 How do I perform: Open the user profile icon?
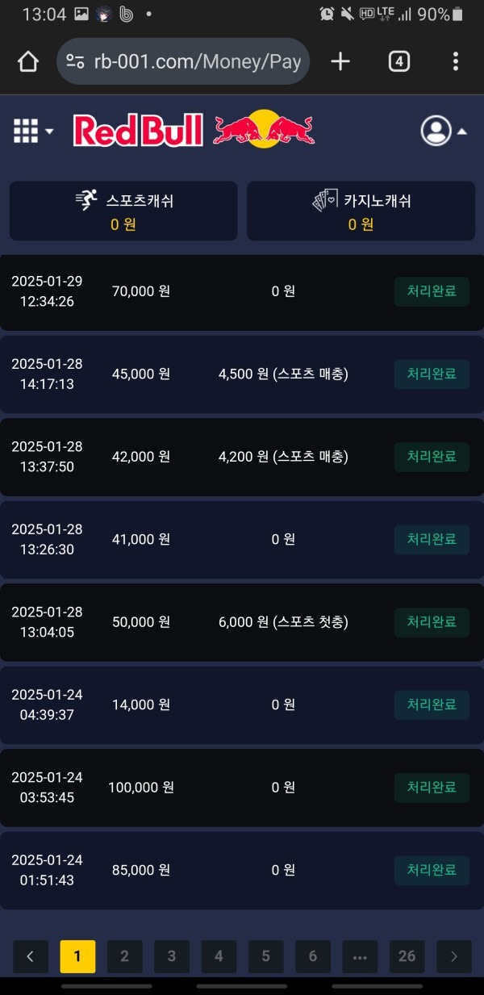(438, 131)
